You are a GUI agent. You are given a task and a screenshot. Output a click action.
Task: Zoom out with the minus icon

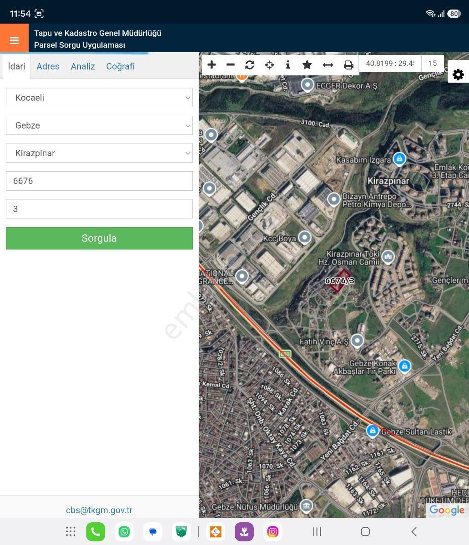point(231,64)
